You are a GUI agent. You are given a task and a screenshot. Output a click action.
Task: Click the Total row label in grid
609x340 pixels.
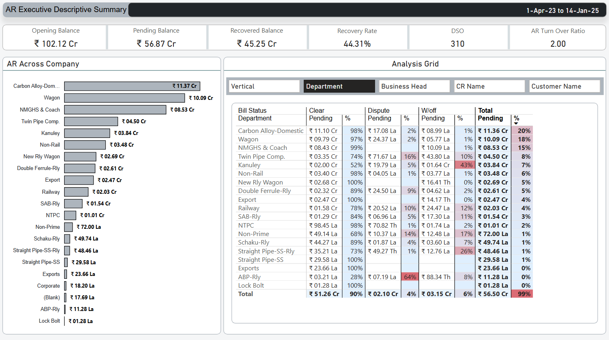click(245, 294)
